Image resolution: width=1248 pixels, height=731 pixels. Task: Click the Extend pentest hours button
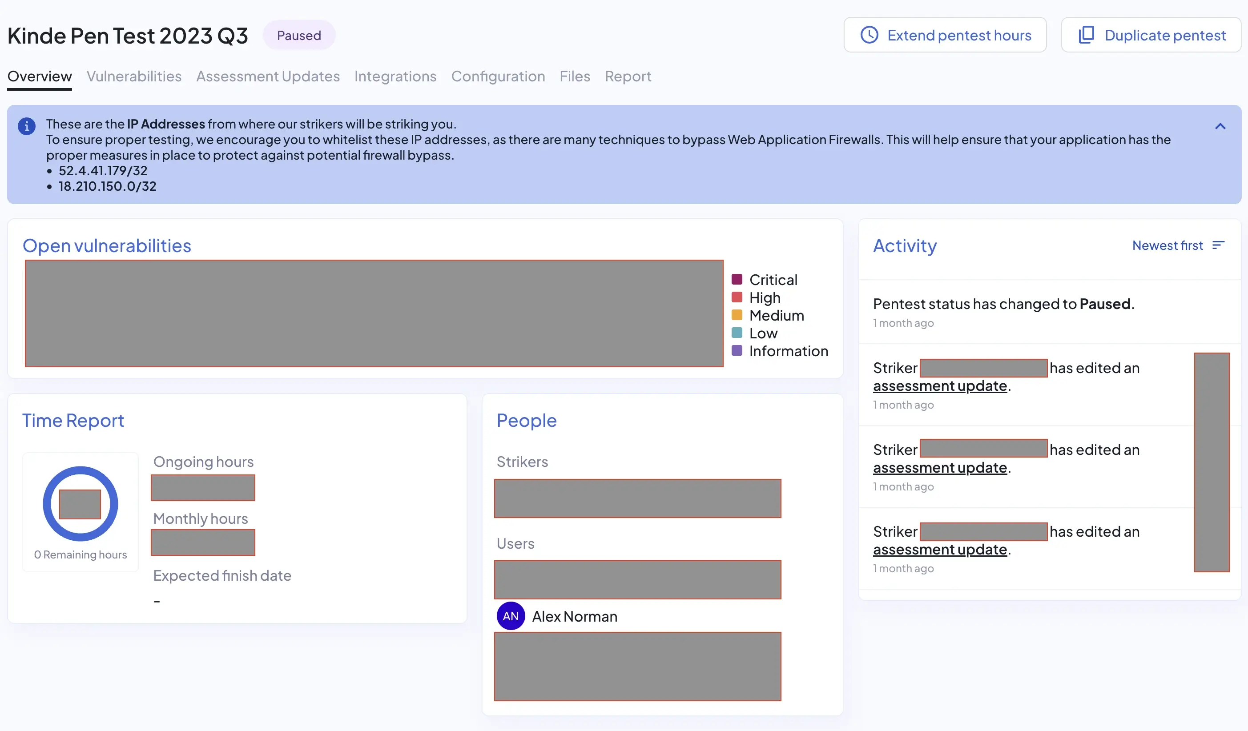(x=945, y=34)
